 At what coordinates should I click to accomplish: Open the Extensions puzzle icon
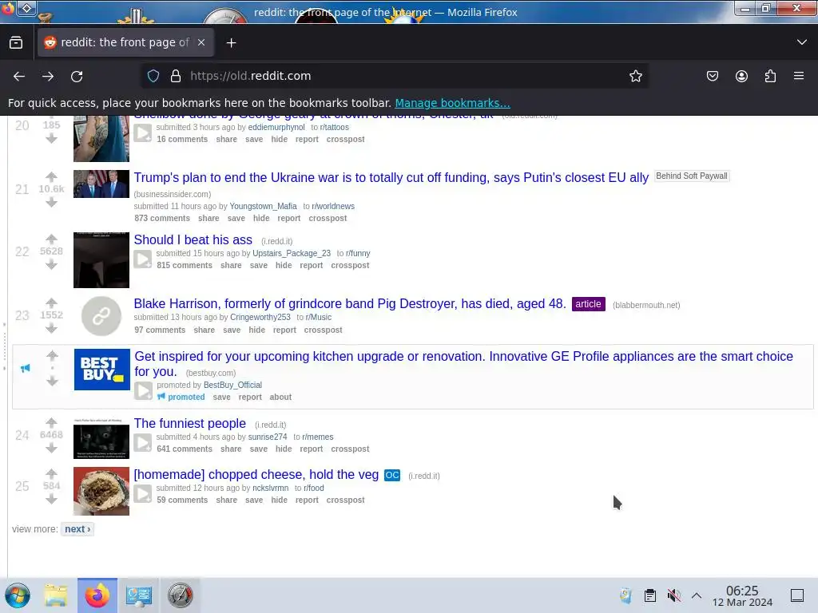tap(770, 76)
